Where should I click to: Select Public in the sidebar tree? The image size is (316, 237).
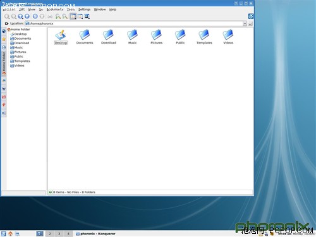click(x=17, y=57)
